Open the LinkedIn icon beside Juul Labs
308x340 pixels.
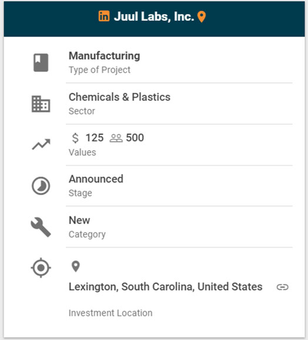coord(104,16)
